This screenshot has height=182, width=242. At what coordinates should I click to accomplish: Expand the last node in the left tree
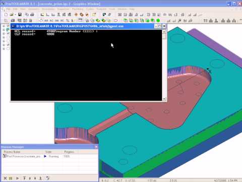pyautogui.click(x=4, y=49)
